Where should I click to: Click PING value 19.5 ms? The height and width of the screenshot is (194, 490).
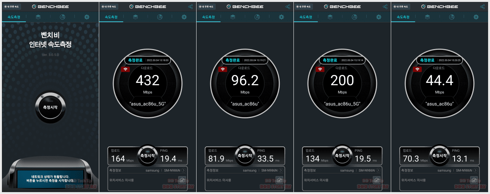pos(362,158)
